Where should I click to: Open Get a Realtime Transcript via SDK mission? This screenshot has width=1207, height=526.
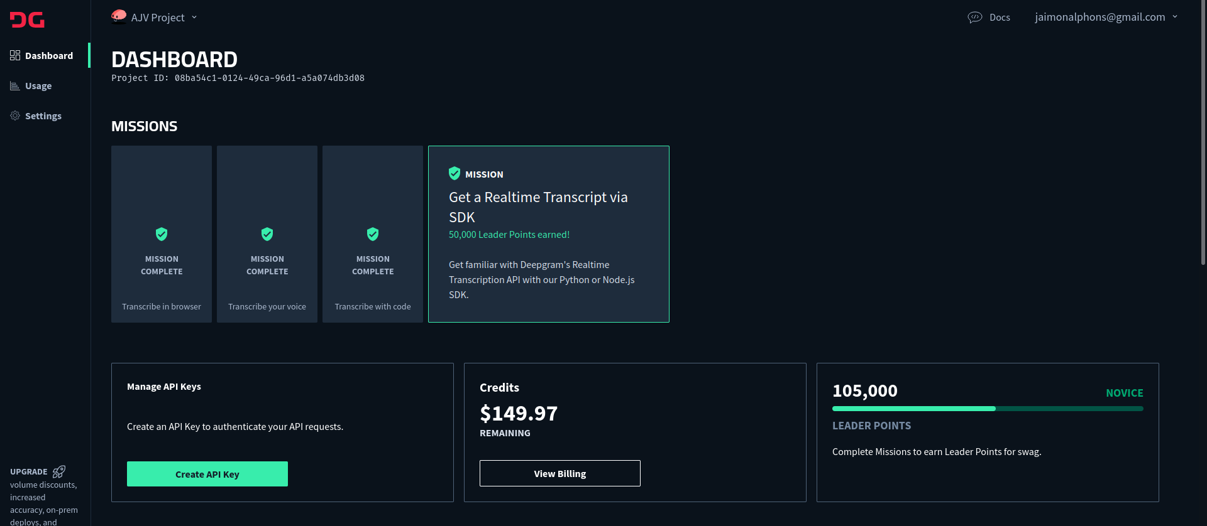(549, 234)
